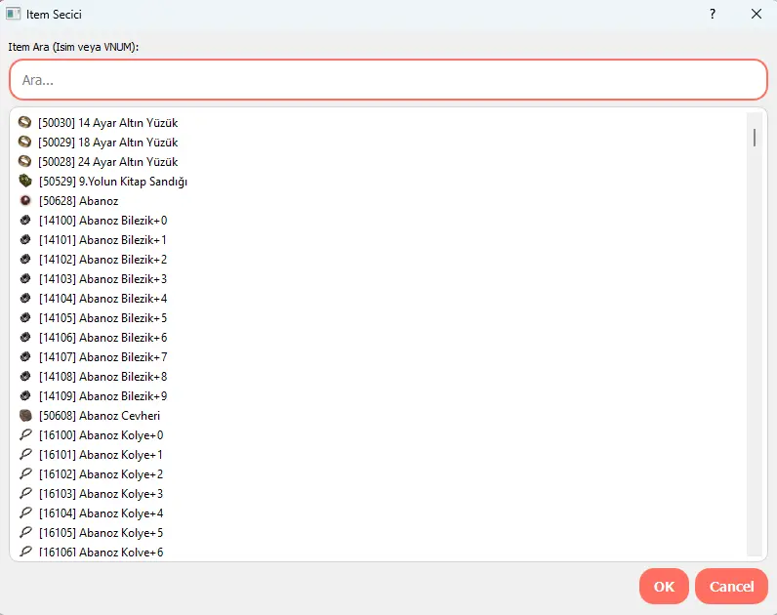Screen dimensions: 777x615
Task: Click the help question mark button
Action: 713,14
